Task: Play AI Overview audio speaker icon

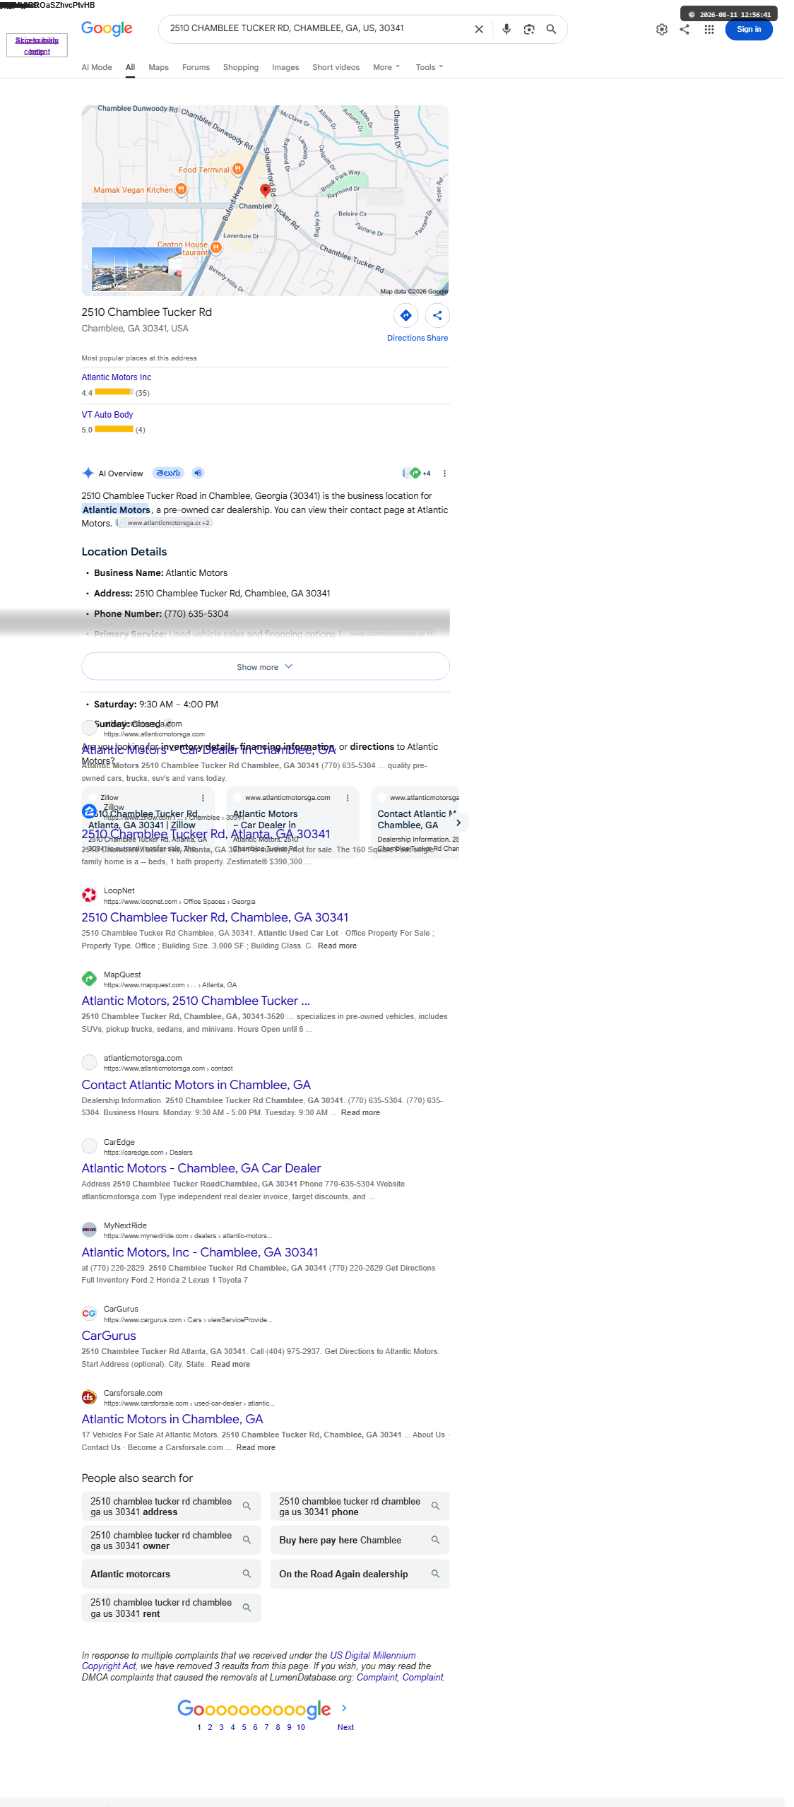Action: tap(198, 473)
